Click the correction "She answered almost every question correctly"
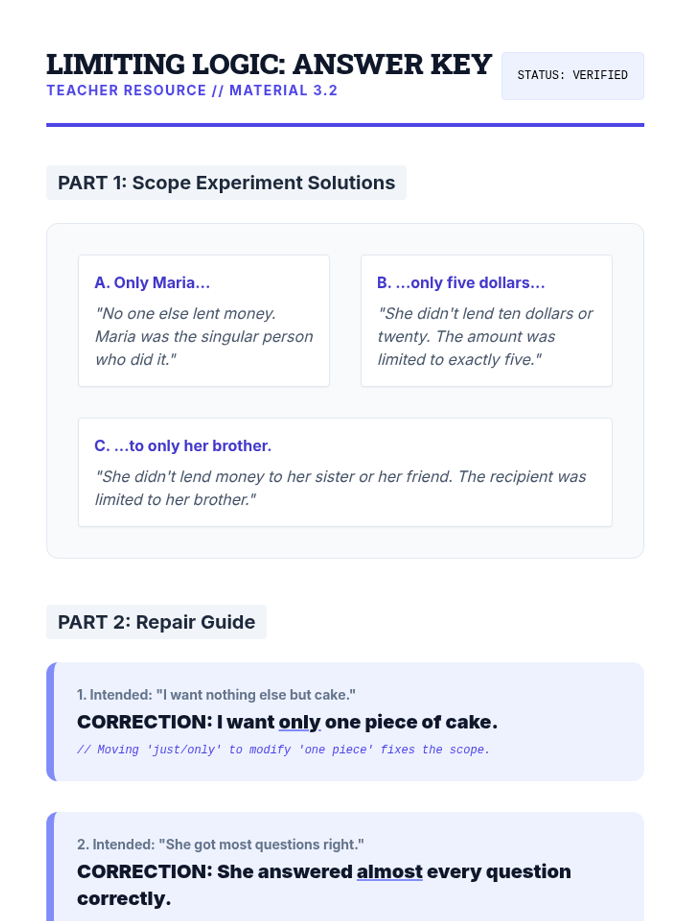The height and width of the screenshot is (921, 690). coord(324,885)
